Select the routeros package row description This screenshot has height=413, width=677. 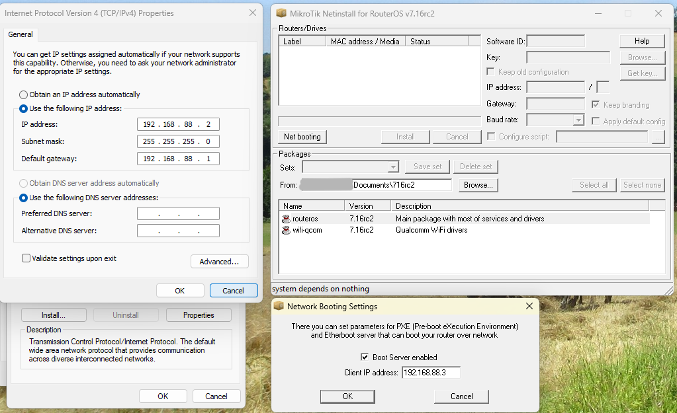tap(470, 219)
